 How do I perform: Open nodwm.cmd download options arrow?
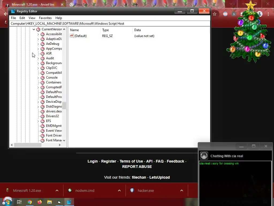point(119,190)
